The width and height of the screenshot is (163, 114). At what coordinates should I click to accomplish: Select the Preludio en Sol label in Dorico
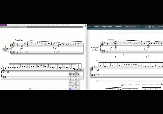95,48
